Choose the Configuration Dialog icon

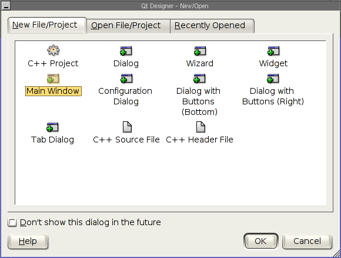[126, 79]
